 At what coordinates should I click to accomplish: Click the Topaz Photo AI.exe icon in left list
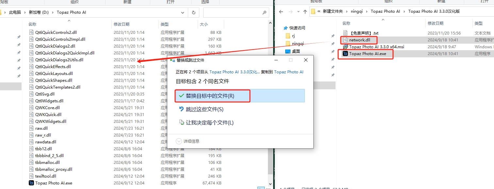click(x=31, y=183)
